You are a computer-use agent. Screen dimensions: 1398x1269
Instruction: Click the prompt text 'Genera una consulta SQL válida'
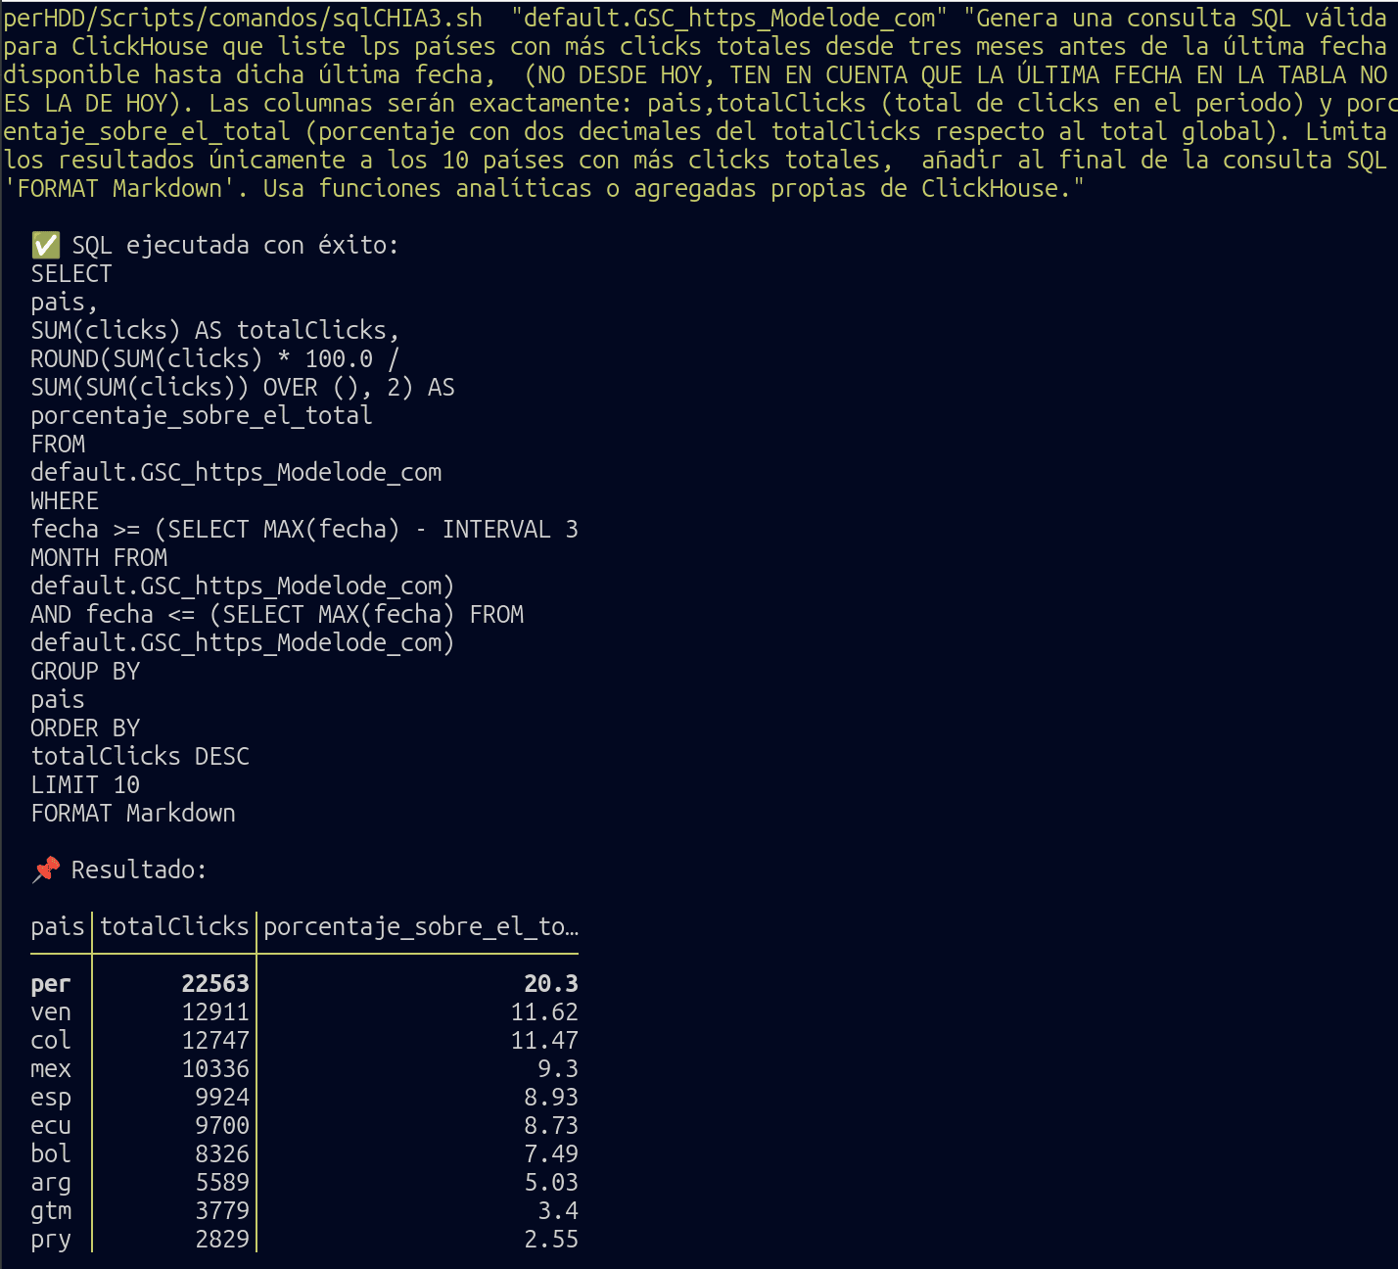click(1182, 19)
